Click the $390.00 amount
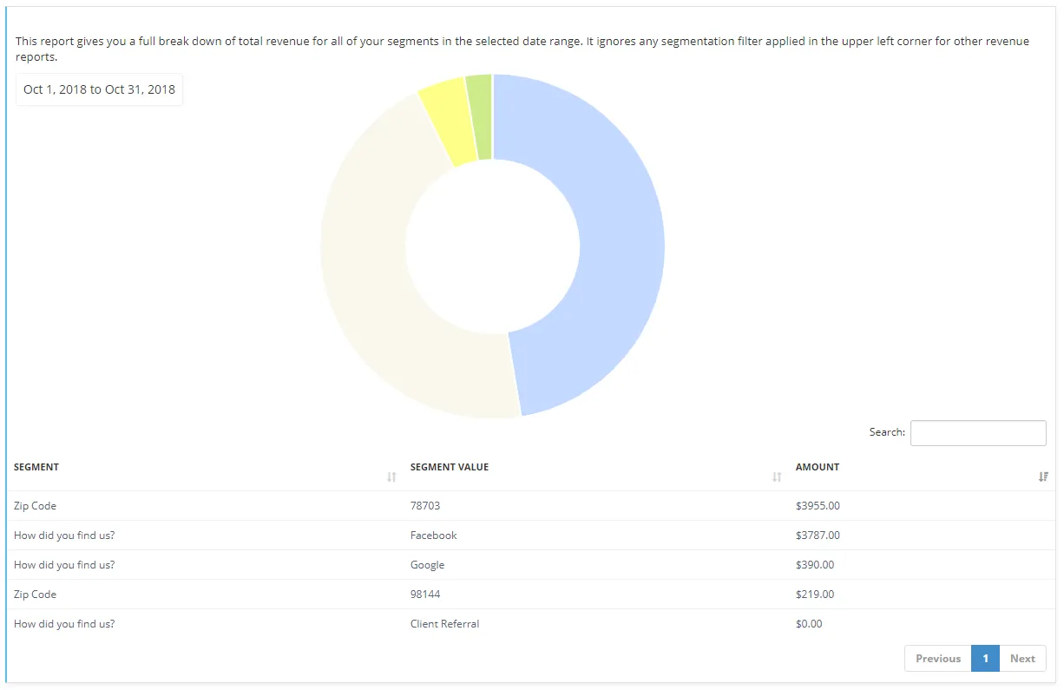The image size is (1064, 690). pos(815,565)
